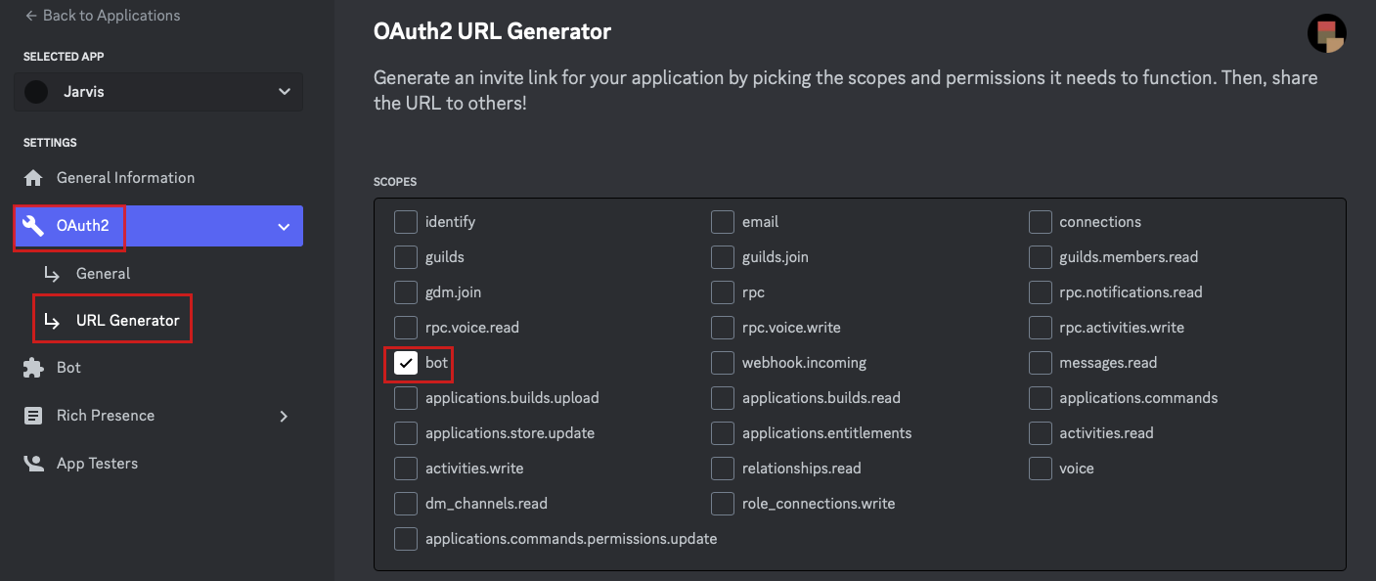Open the Jarvis app selector dropdown
This screenshot has height=581, width=1376.
point(284,92)
